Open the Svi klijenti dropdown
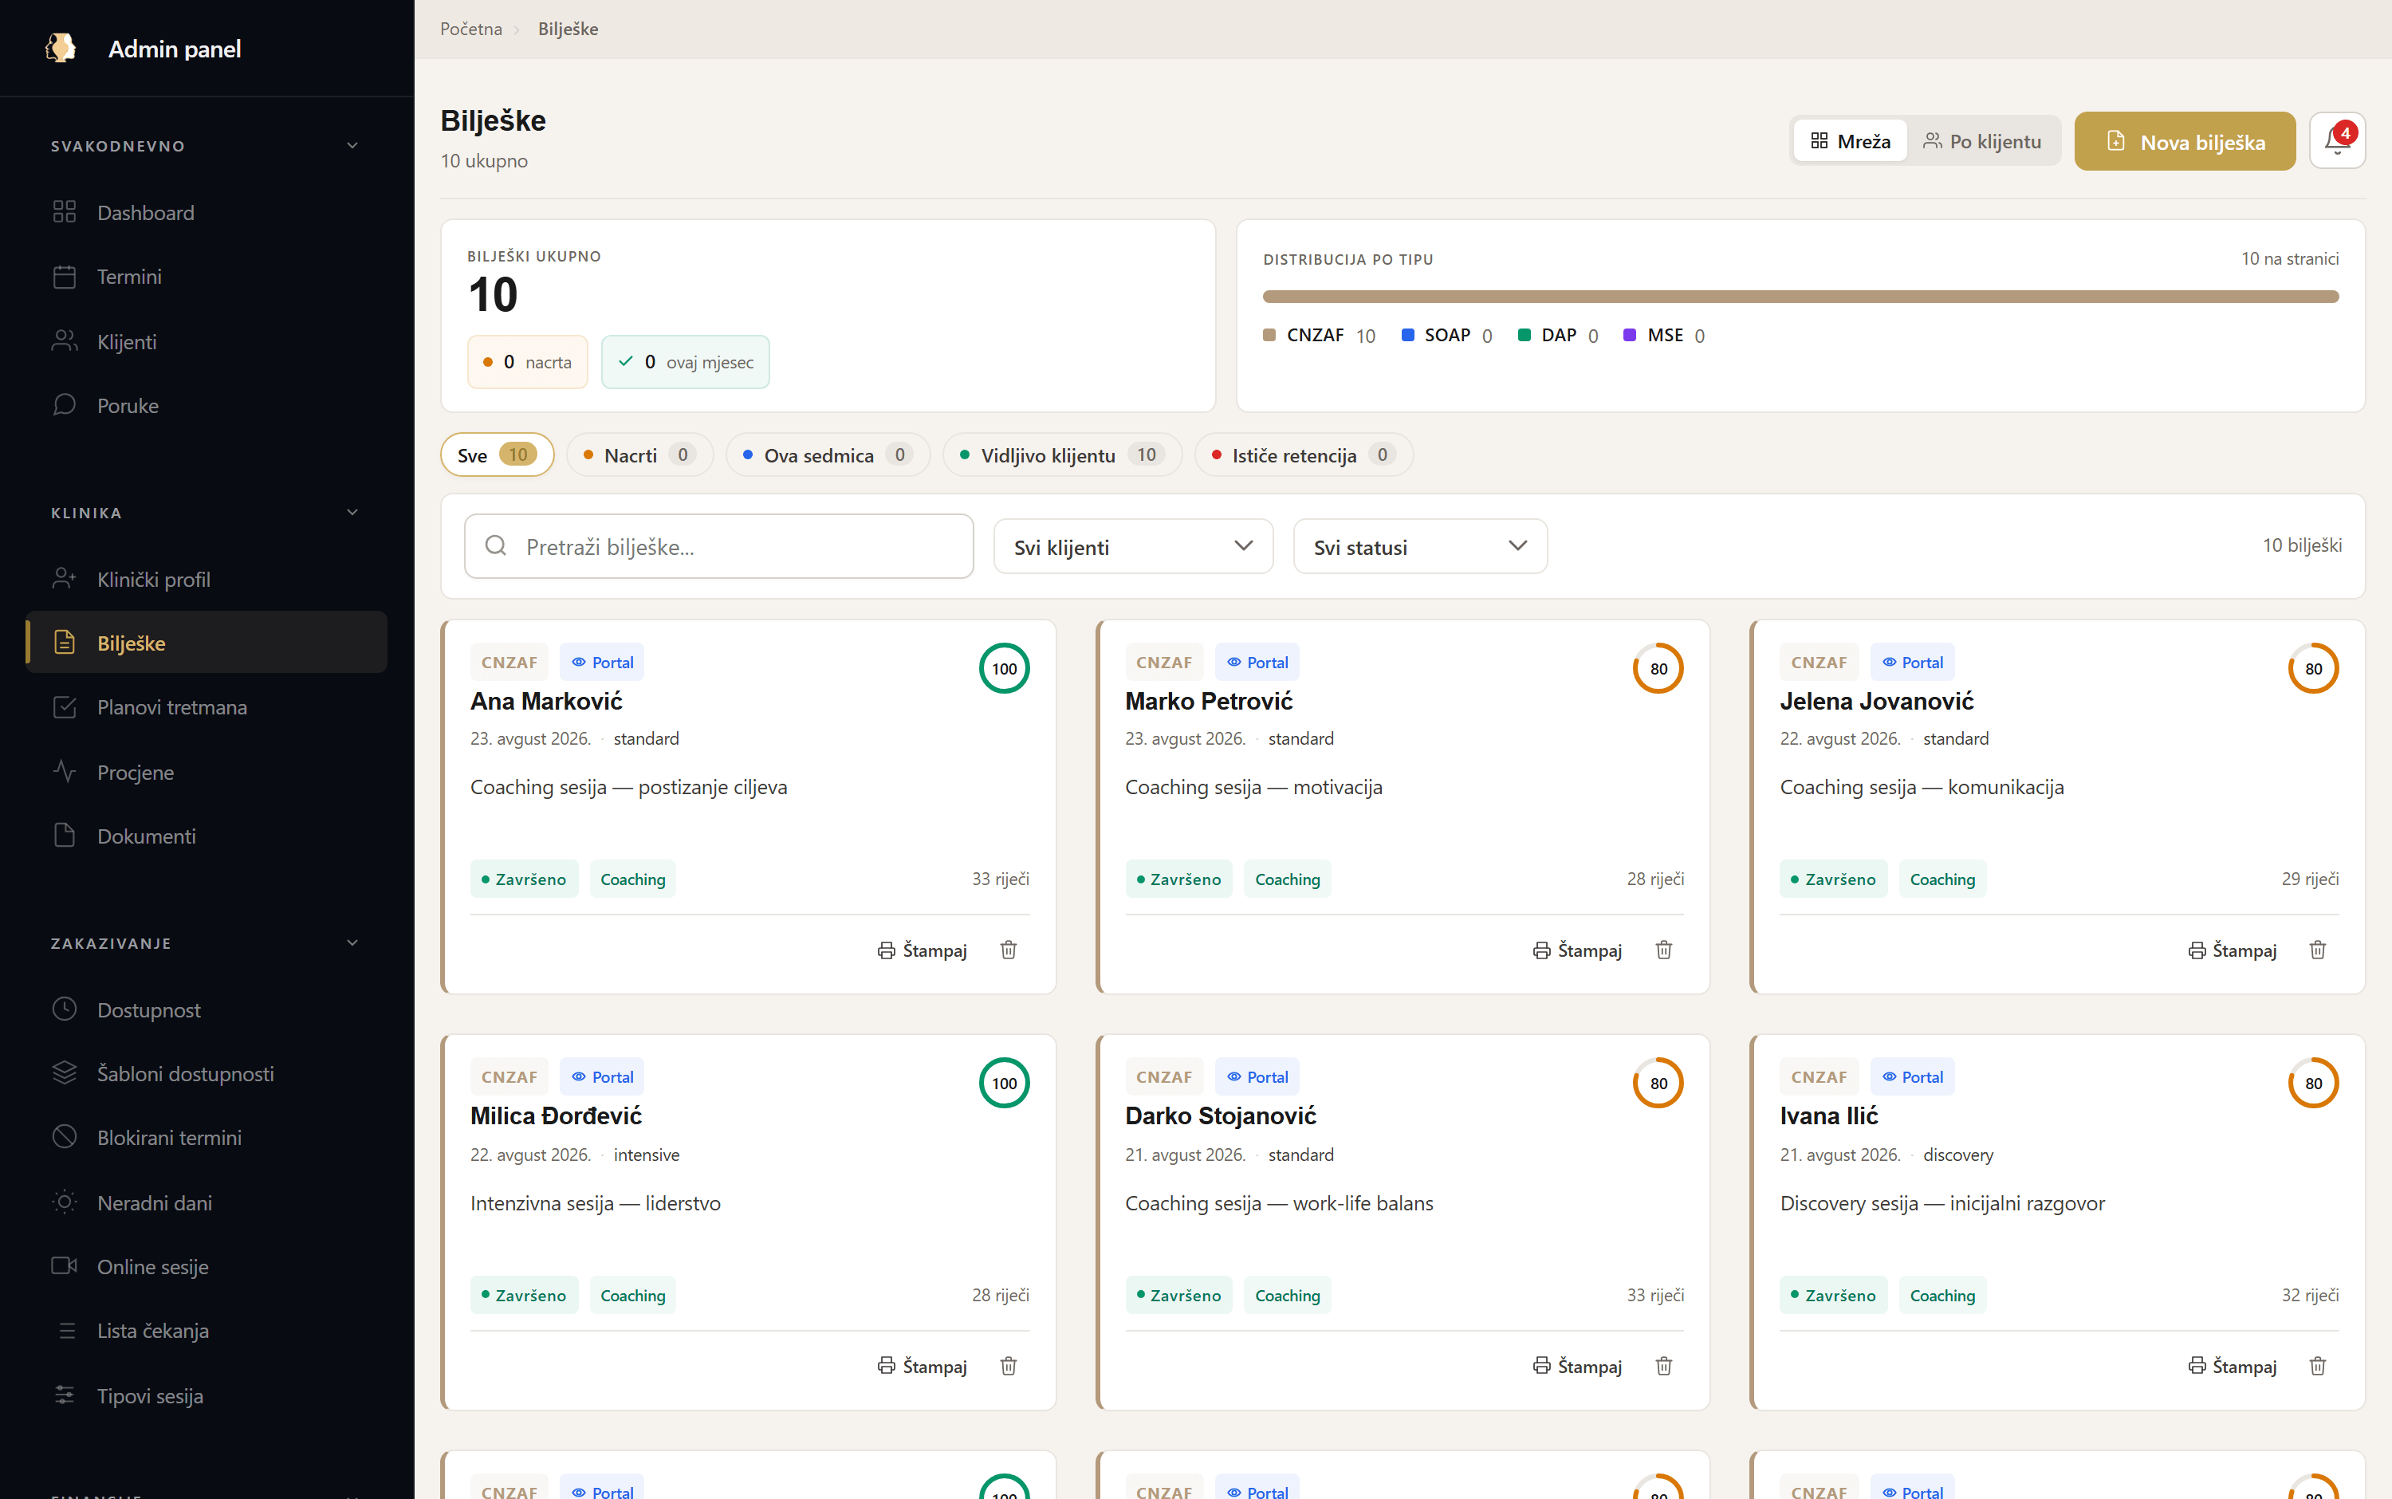Screen dimensions: 2392x1499 tap(1133, 546)
